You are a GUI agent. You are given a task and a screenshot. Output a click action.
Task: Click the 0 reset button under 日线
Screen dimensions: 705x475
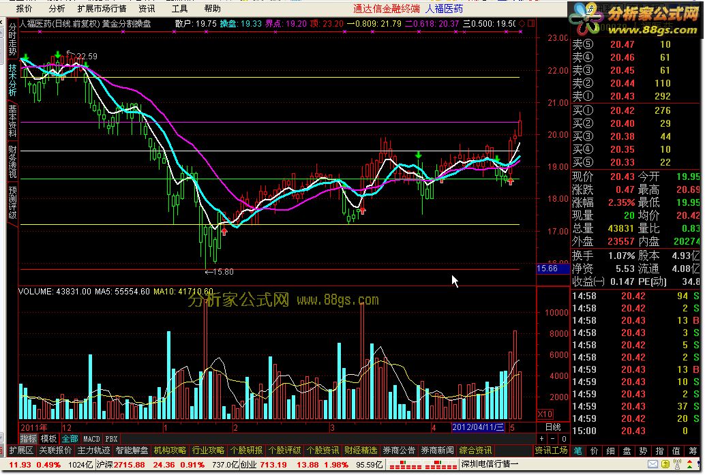tap(564, 439)
